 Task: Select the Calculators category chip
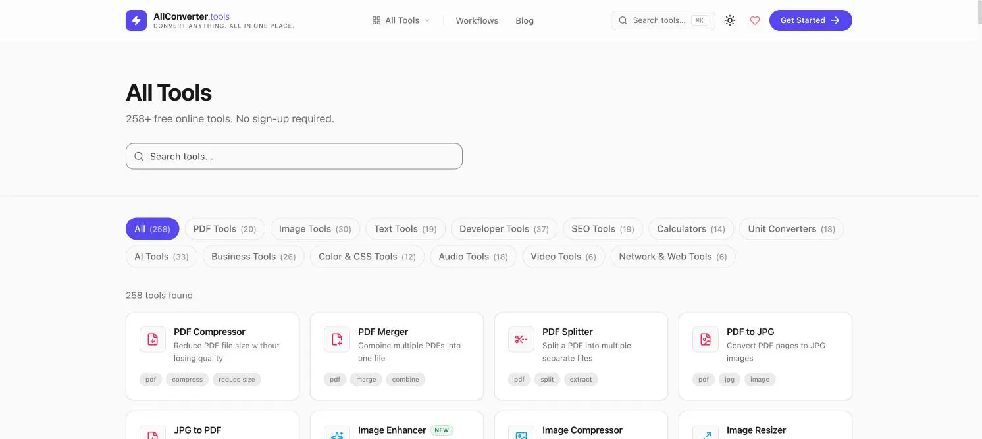tap(691, 229)
